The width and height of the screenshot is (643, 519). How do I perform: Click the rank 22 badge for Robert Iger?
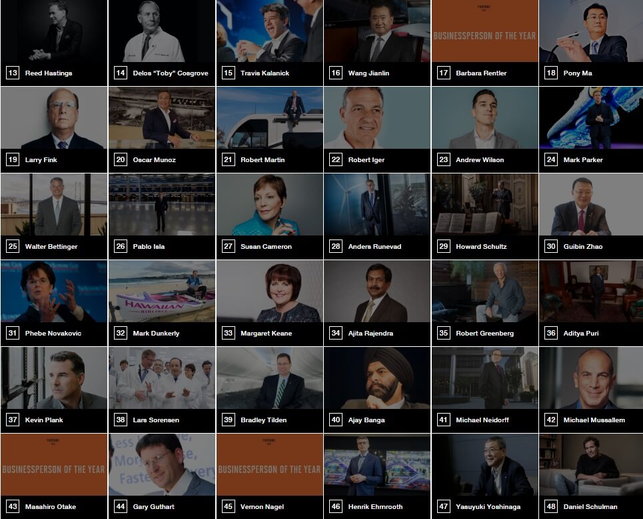(x=335, y=159)
